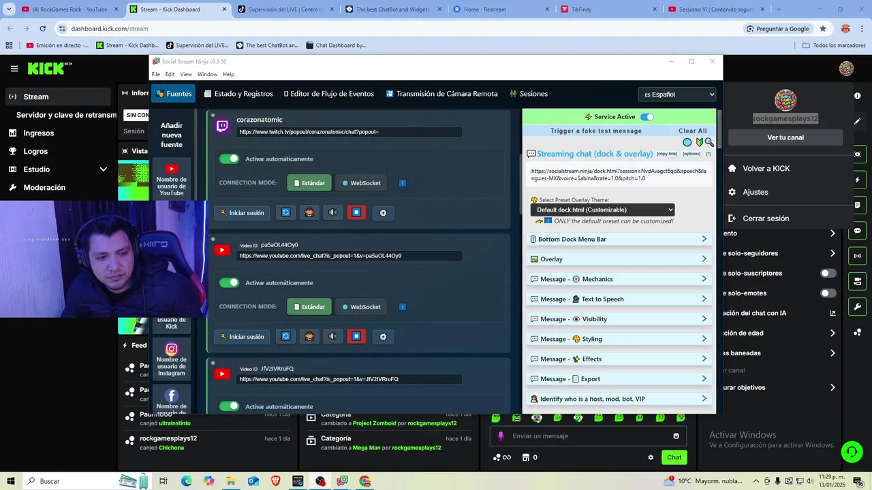The height and width of the screenshot is (490, 872).
Task: Expand Message - Visibility section
Action: [619, 319]
